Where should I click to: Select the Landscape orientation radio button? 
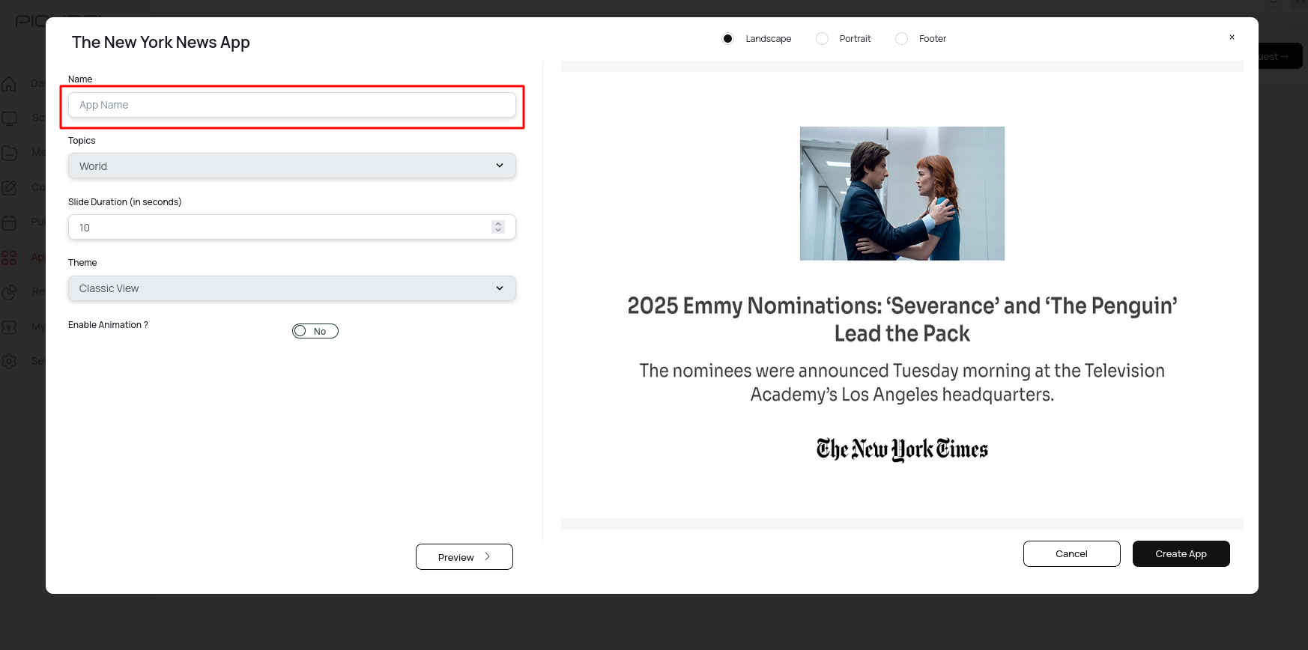[727, 39]
